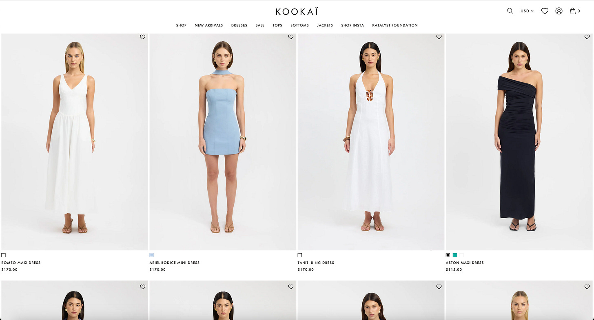Open the Sale menu item
This screenshot has width=594, height=320.
(260, 25)
